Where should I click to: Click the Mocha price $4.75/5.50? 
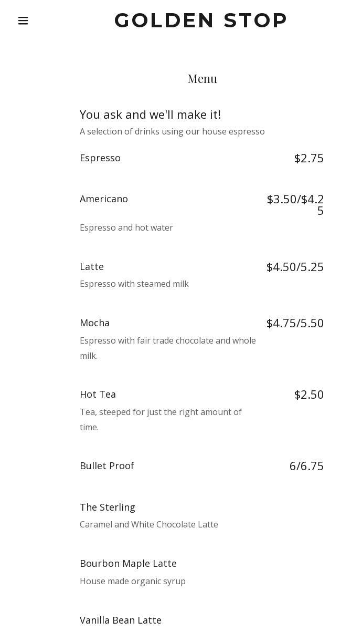click(295, 323)
